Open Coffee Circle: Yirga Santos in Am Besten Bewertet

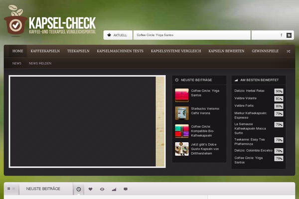[249, 160]
